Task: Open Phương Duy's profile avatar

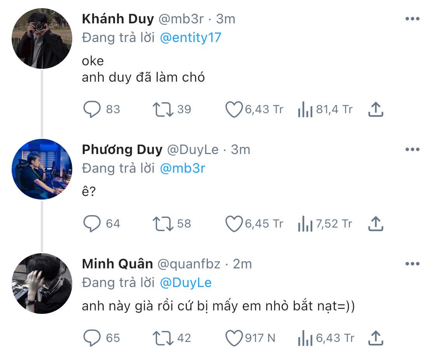Action: pyautogui.click(x=42, y=169)
